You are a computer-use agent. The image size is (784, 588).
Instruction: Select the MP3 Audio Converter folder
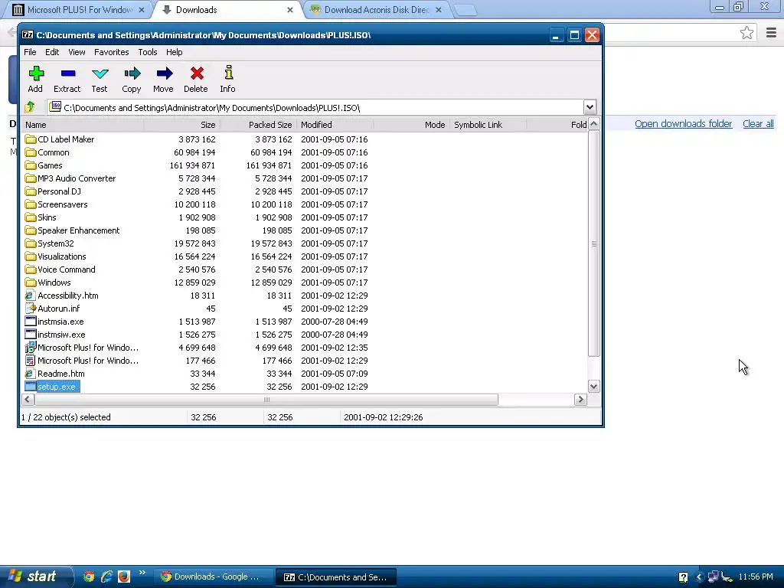tap(70, 178)
